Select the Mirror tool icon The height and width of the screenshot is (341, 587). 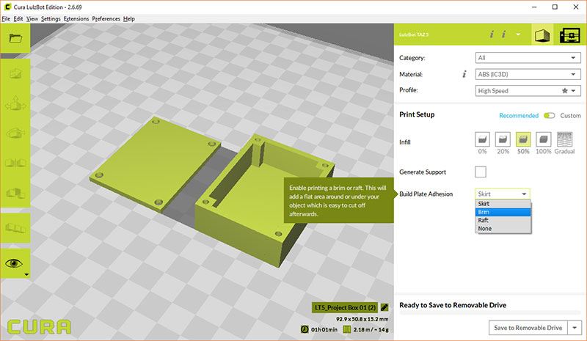pyautogui.click(x=15, y=163)
